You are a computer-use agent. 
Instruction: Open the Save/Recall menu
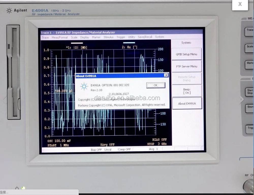click(145, 37)
